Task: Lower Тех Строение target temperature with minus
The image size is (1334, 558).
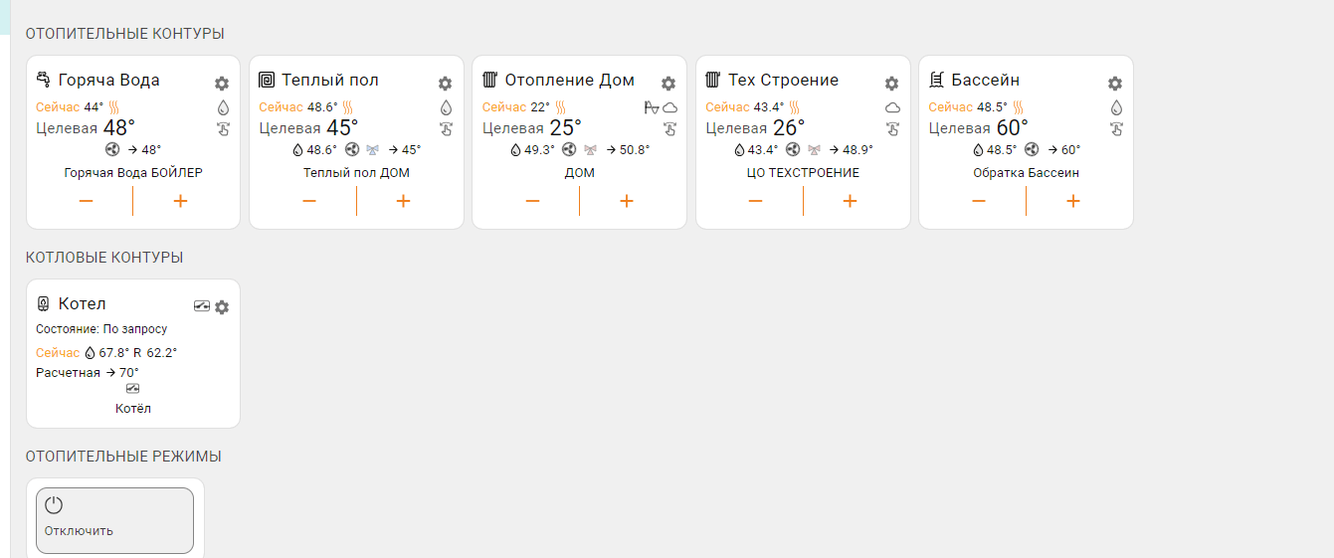Action: click(756, 201)
